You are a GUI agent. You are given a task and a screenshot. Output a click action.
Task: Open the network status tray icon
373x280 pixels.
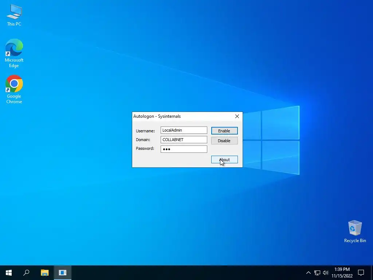(x=317, y=273)
